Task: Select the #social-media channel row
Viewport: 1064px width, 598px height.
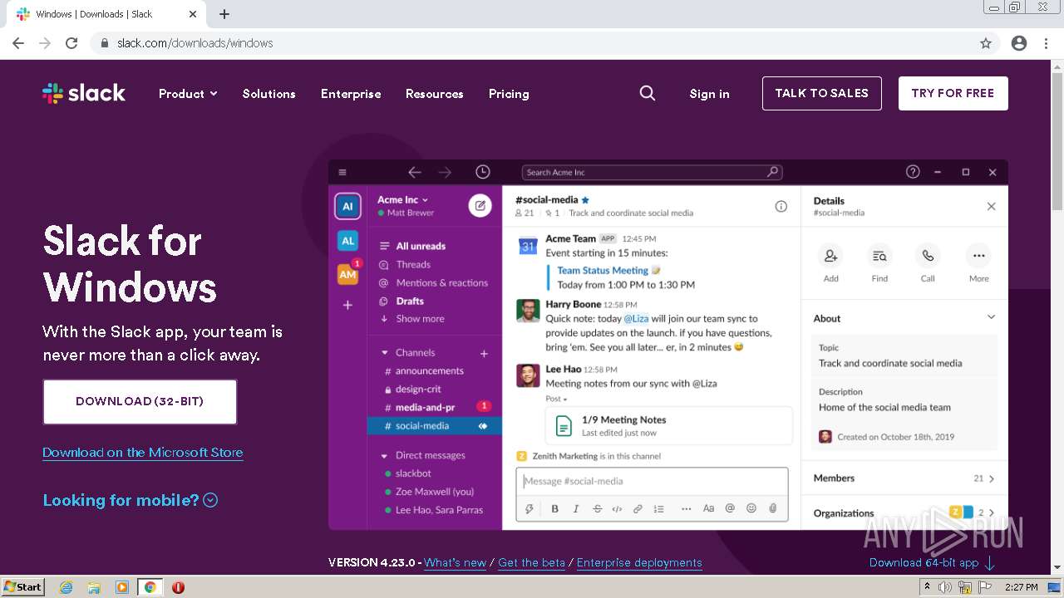Action: tap(434, 425)
